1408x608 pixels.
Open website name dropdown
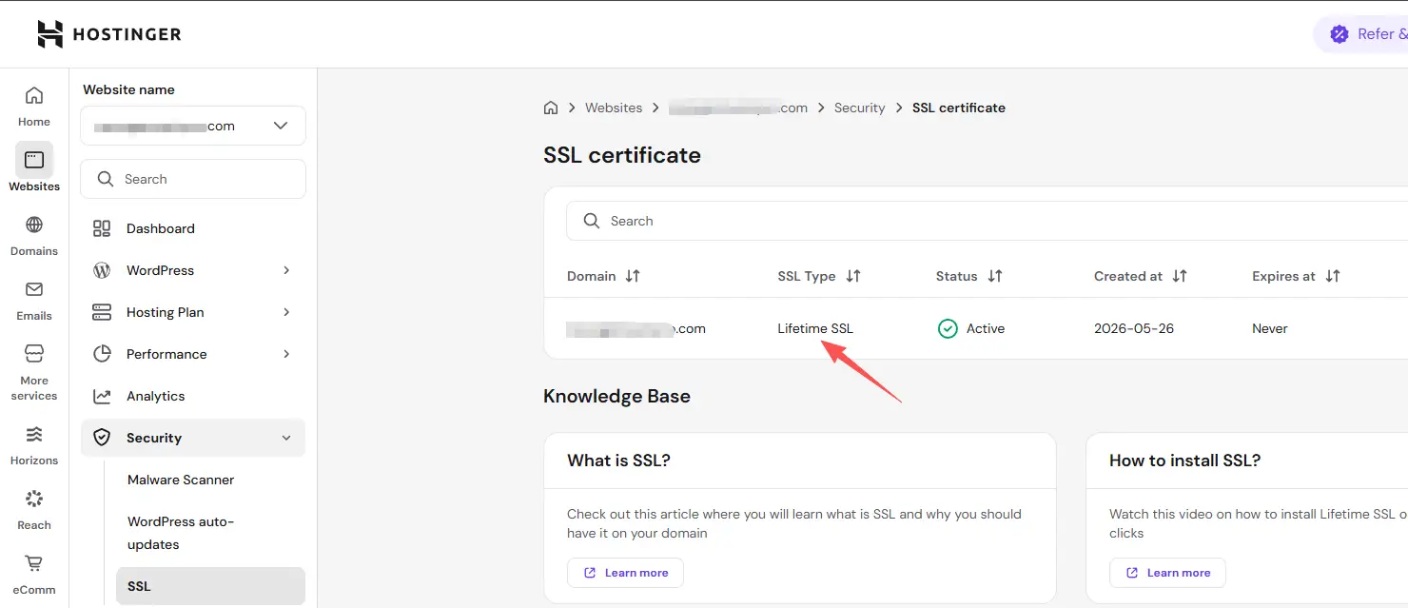[193, 126]
